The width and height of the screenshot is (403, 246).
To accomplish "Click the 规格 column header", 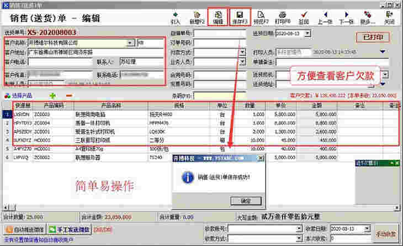I will pos(179,105).
